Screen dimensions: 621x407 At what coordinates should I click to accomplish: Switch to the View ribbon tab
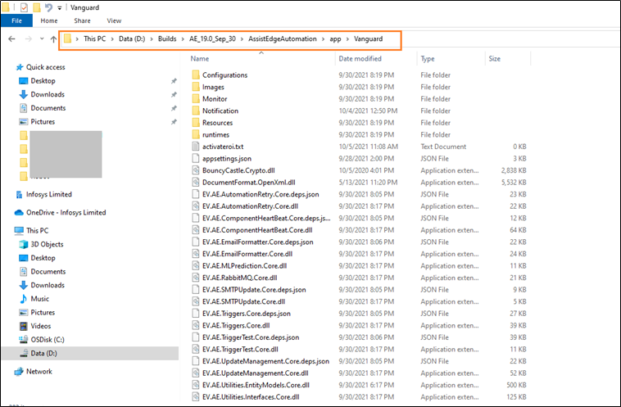click(x=114, y=20)
